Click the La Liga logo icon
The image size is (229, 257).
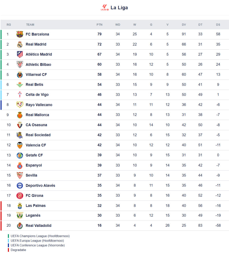pyautogui.click(x=104, y=8)
